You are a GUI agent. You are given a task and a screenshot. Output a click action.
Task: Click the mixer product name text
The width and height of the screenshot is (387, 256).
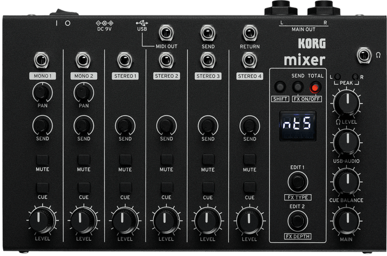304,60
